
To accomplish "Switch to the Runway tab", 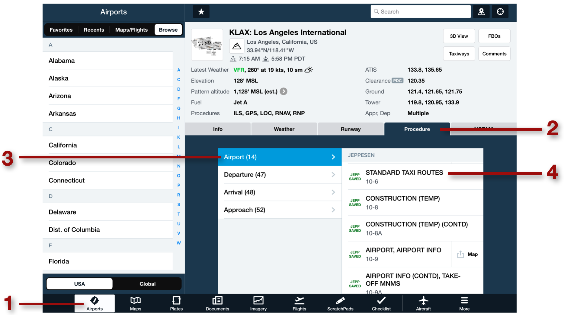I will pos(351,129).
